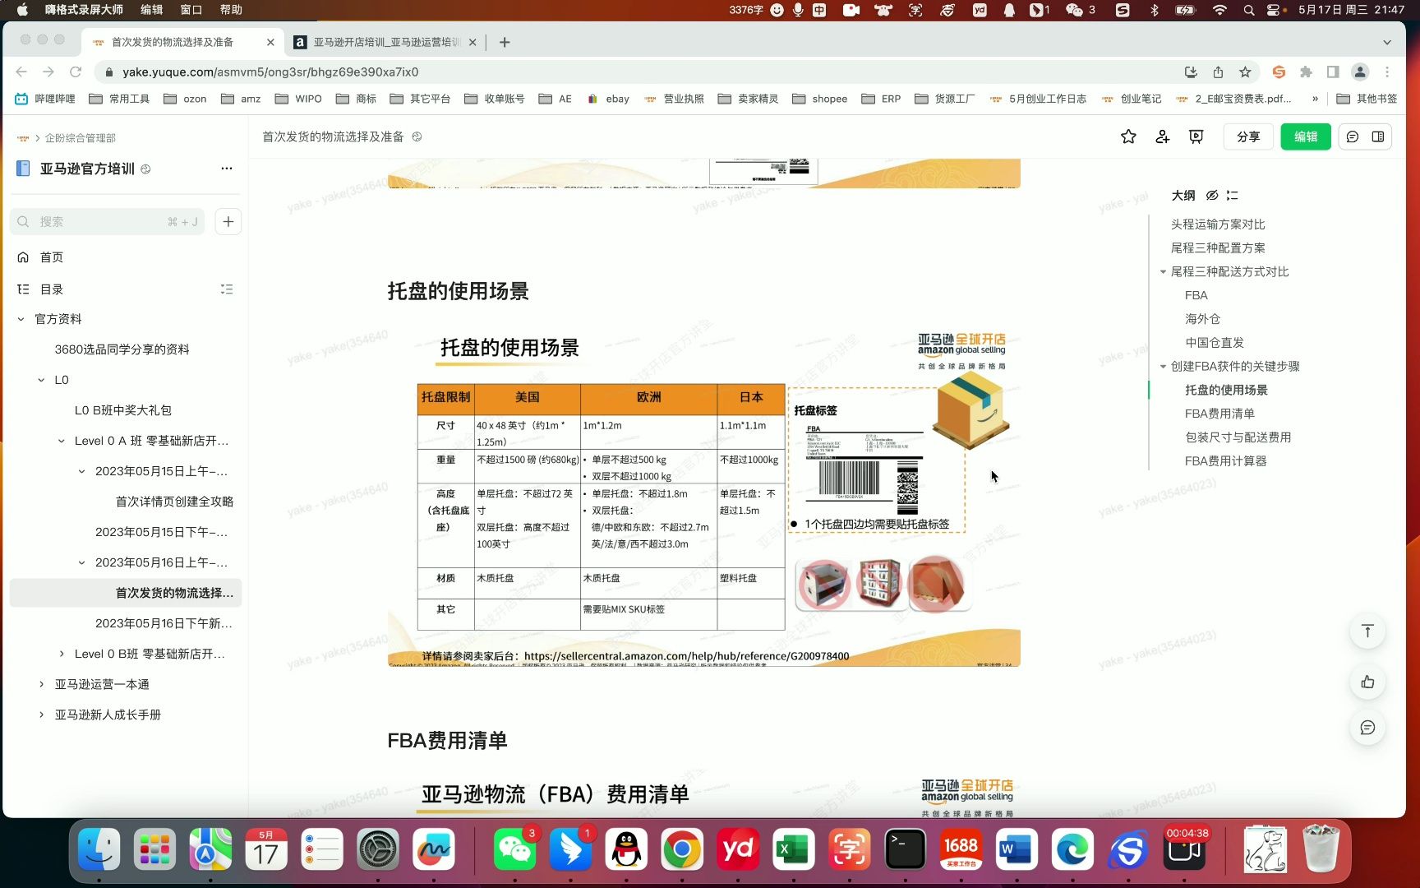1420x888 pixels.
Task: Go to FBA费用清单 outline entry
Action: coord(1219,414)
